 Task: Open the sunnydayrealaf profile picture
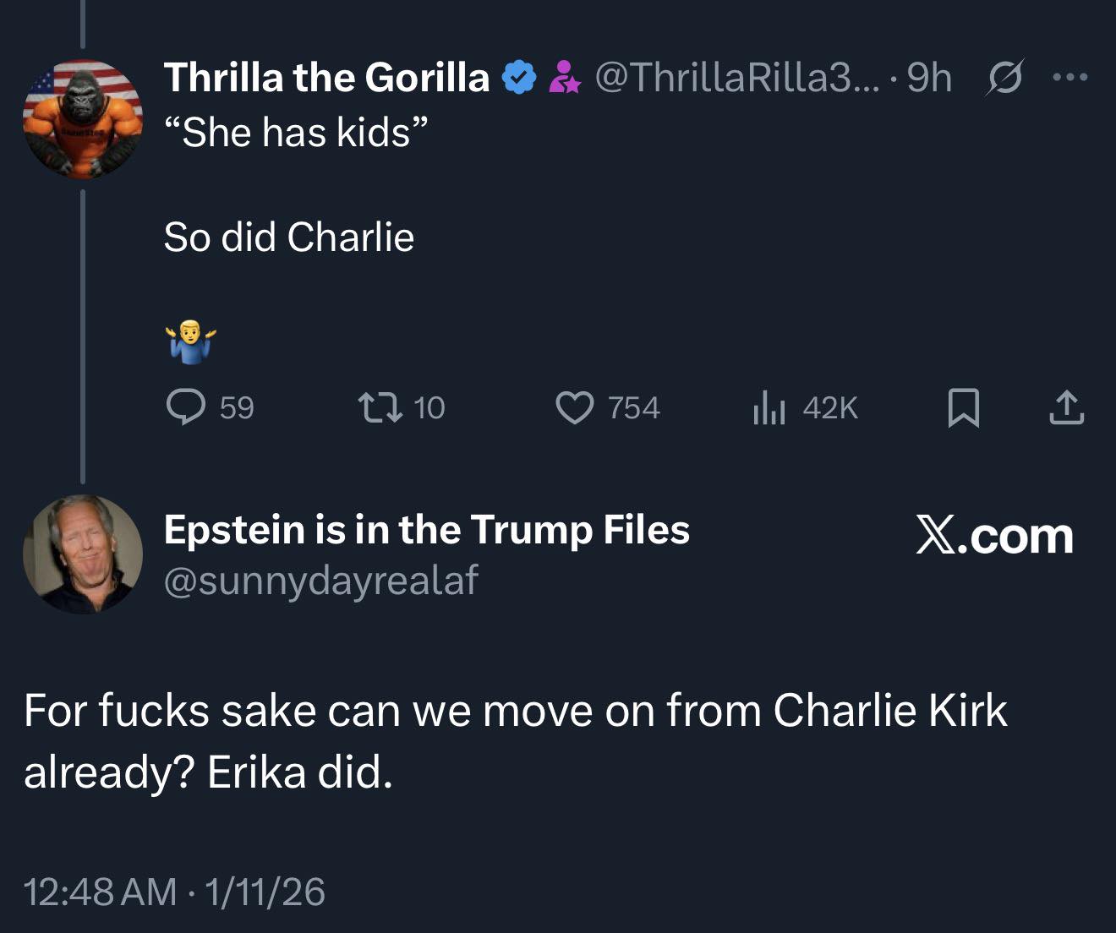[82, 554]
